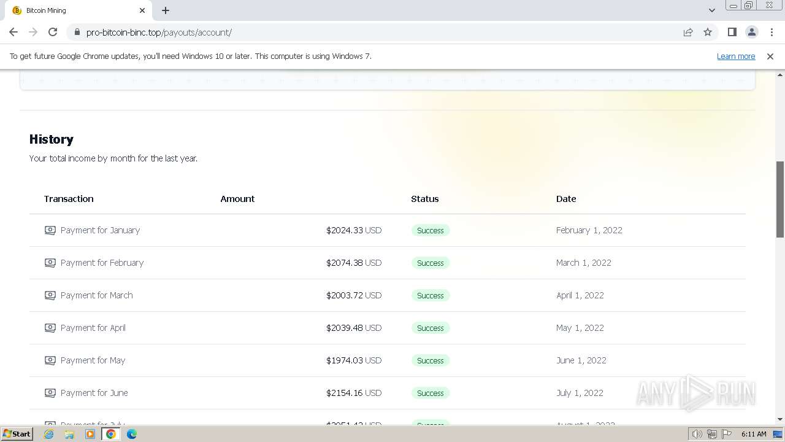The height and width of the screenshot is (442, 785).
Task: Click the Success badge for February
Action: pyautogui.click(x=431, y=263)
